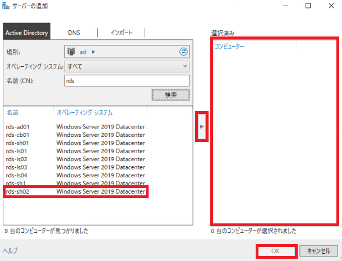Select the rds-ls03 row

[x=76, y=167]
